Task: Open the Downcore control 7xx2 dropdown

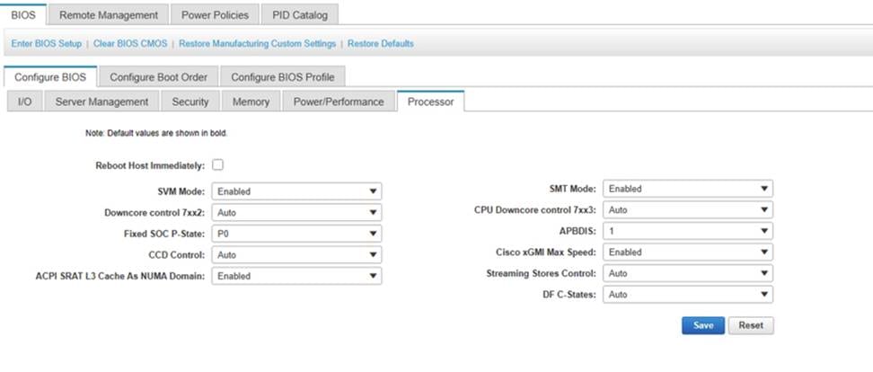Action: (296, 212)
